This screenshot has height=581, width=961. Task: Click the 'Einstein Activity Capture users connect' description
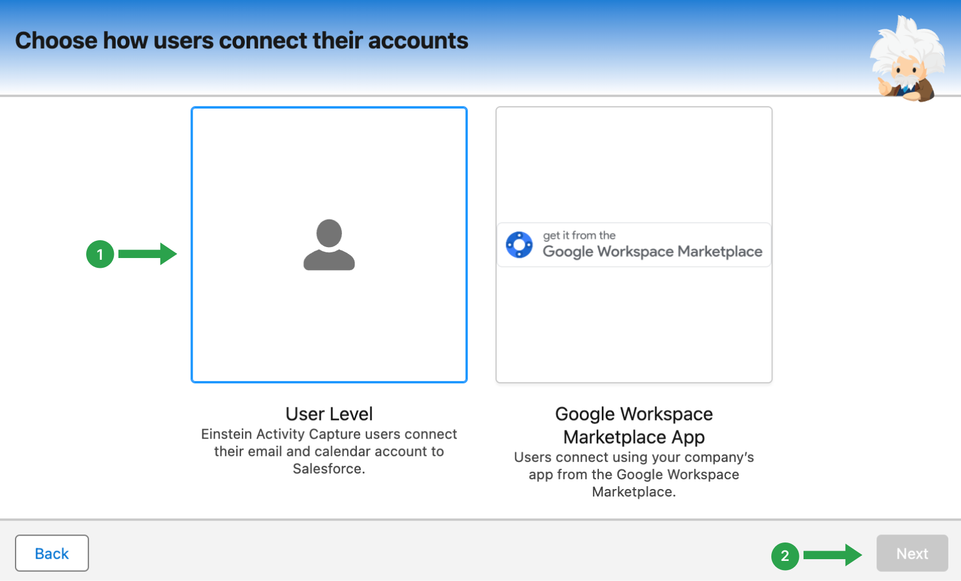(329, 451)
